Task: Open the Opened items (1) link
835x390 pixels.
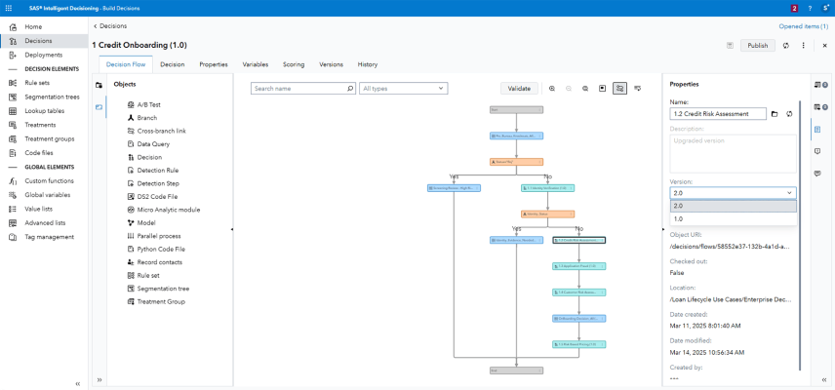Action: coord(803,26)
